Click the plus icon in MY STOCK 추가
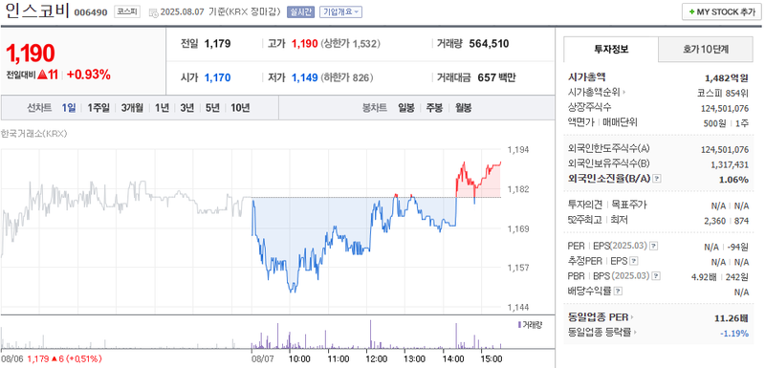 point(691,12)
